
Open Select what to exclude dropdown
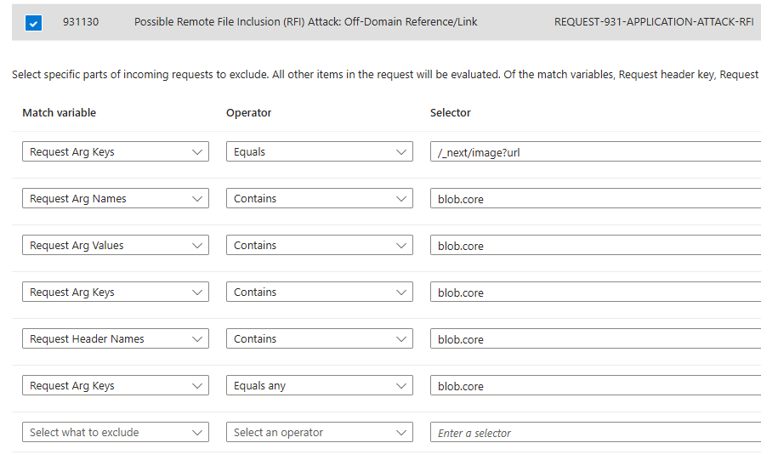tap(116, 432)
